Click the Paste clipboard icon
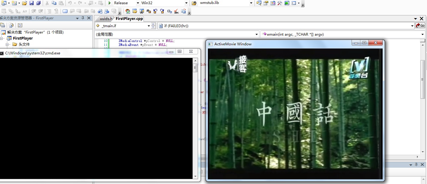Viewport: 427px width, 184px height. pos(61,3)
